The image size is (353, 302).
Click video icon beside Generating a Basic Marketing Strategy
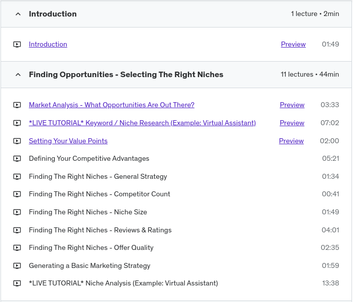pyautogui.click(x=17, y=266)
